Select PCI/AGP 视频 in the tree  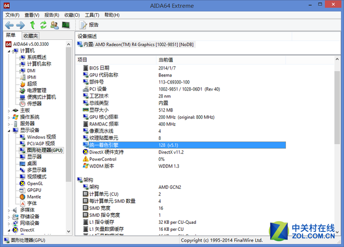41,144
